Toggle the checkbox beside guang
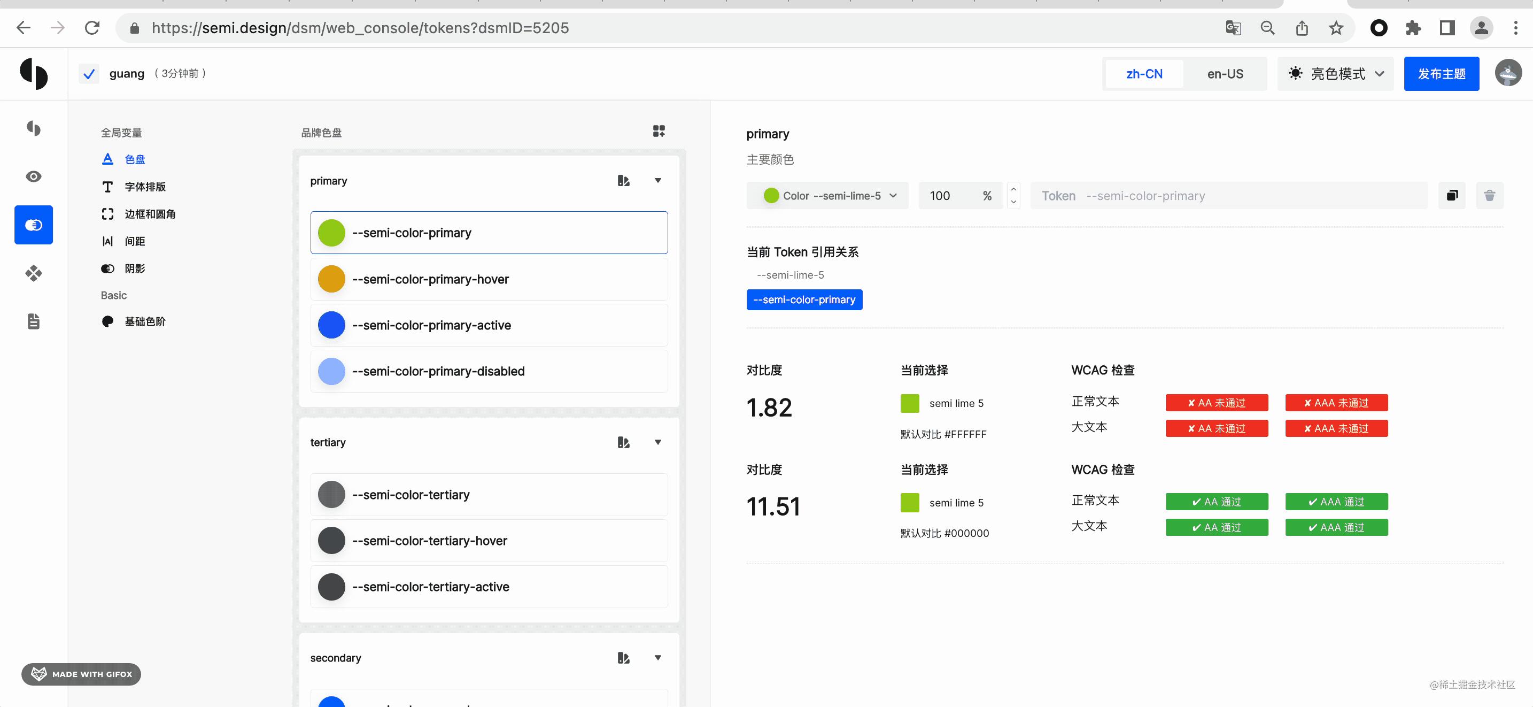The image size is (1533, 707). (x=89, y=74)
